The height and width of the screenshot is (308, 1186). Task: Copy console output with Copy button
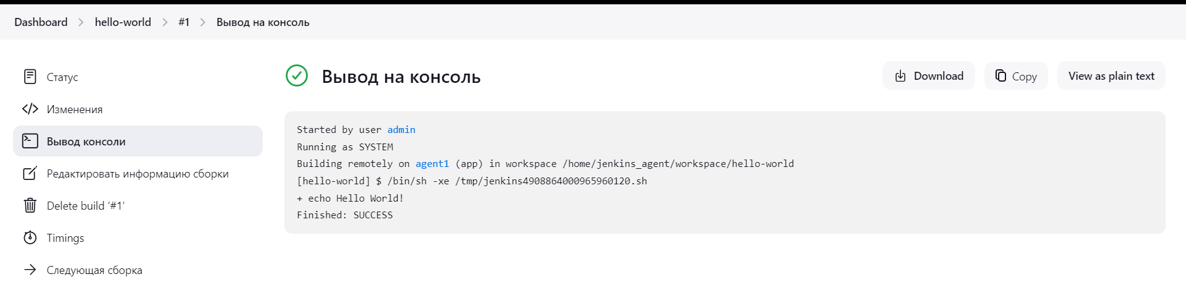click(1016, 75)
